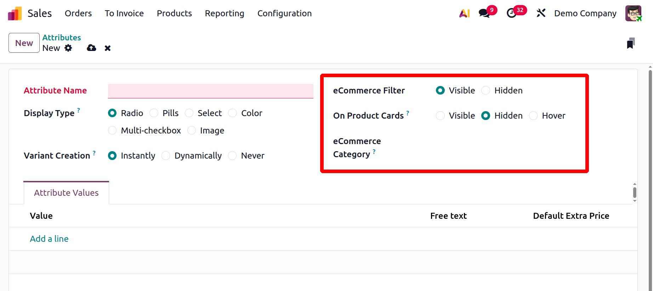The height and width of the screenshot is (291, 653).
Task: Open the AI assistant icon
Action: point(464,13)
